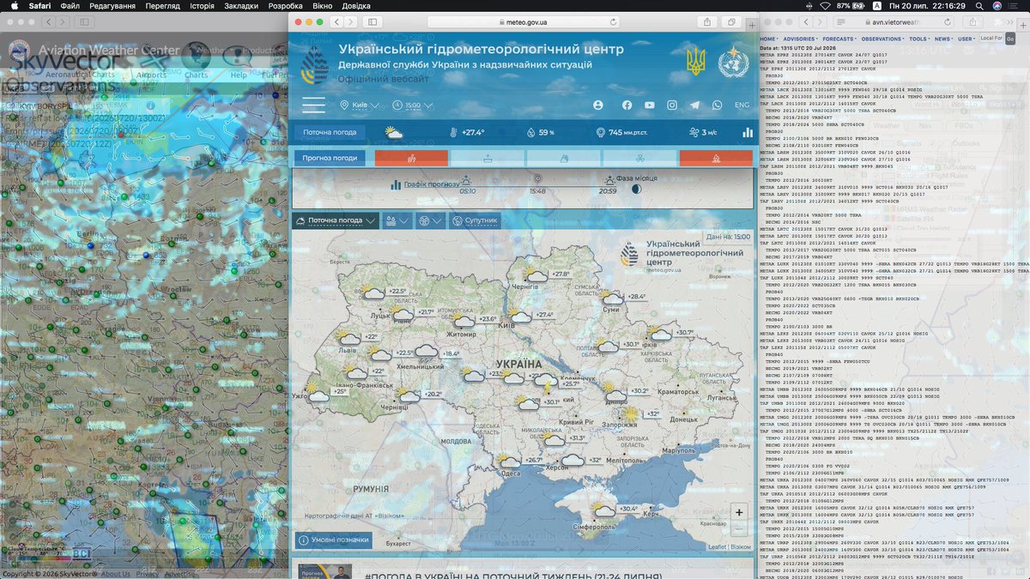Open the ADVISORIES menu in the vietorweather window
Viewport: 1030px width, 579px height.
799,39
